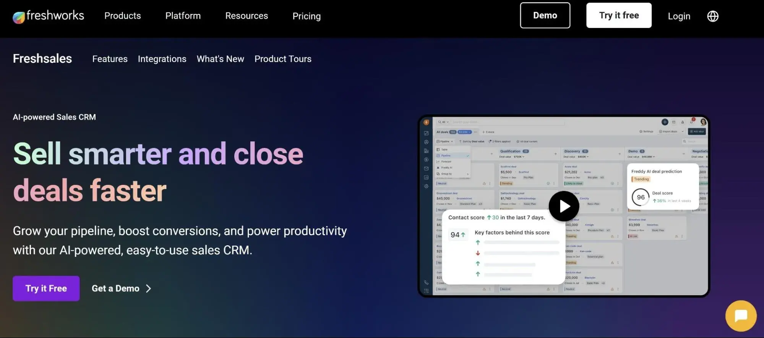
Task: Open the yellow chat widget bubble
Action: [x=741, y=316]
